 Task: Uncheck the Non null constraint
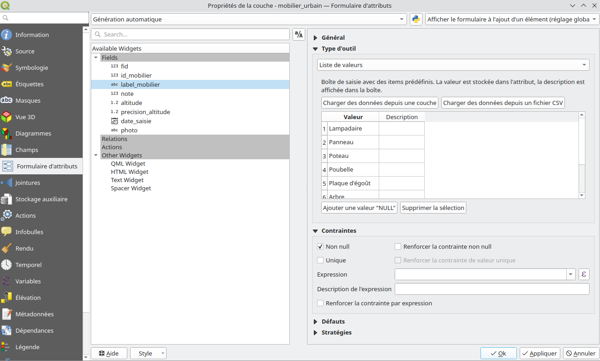(320, 246)
